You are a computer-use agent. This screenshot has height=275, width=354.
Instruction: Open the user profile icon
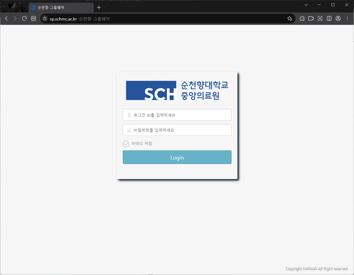point(338,19)
